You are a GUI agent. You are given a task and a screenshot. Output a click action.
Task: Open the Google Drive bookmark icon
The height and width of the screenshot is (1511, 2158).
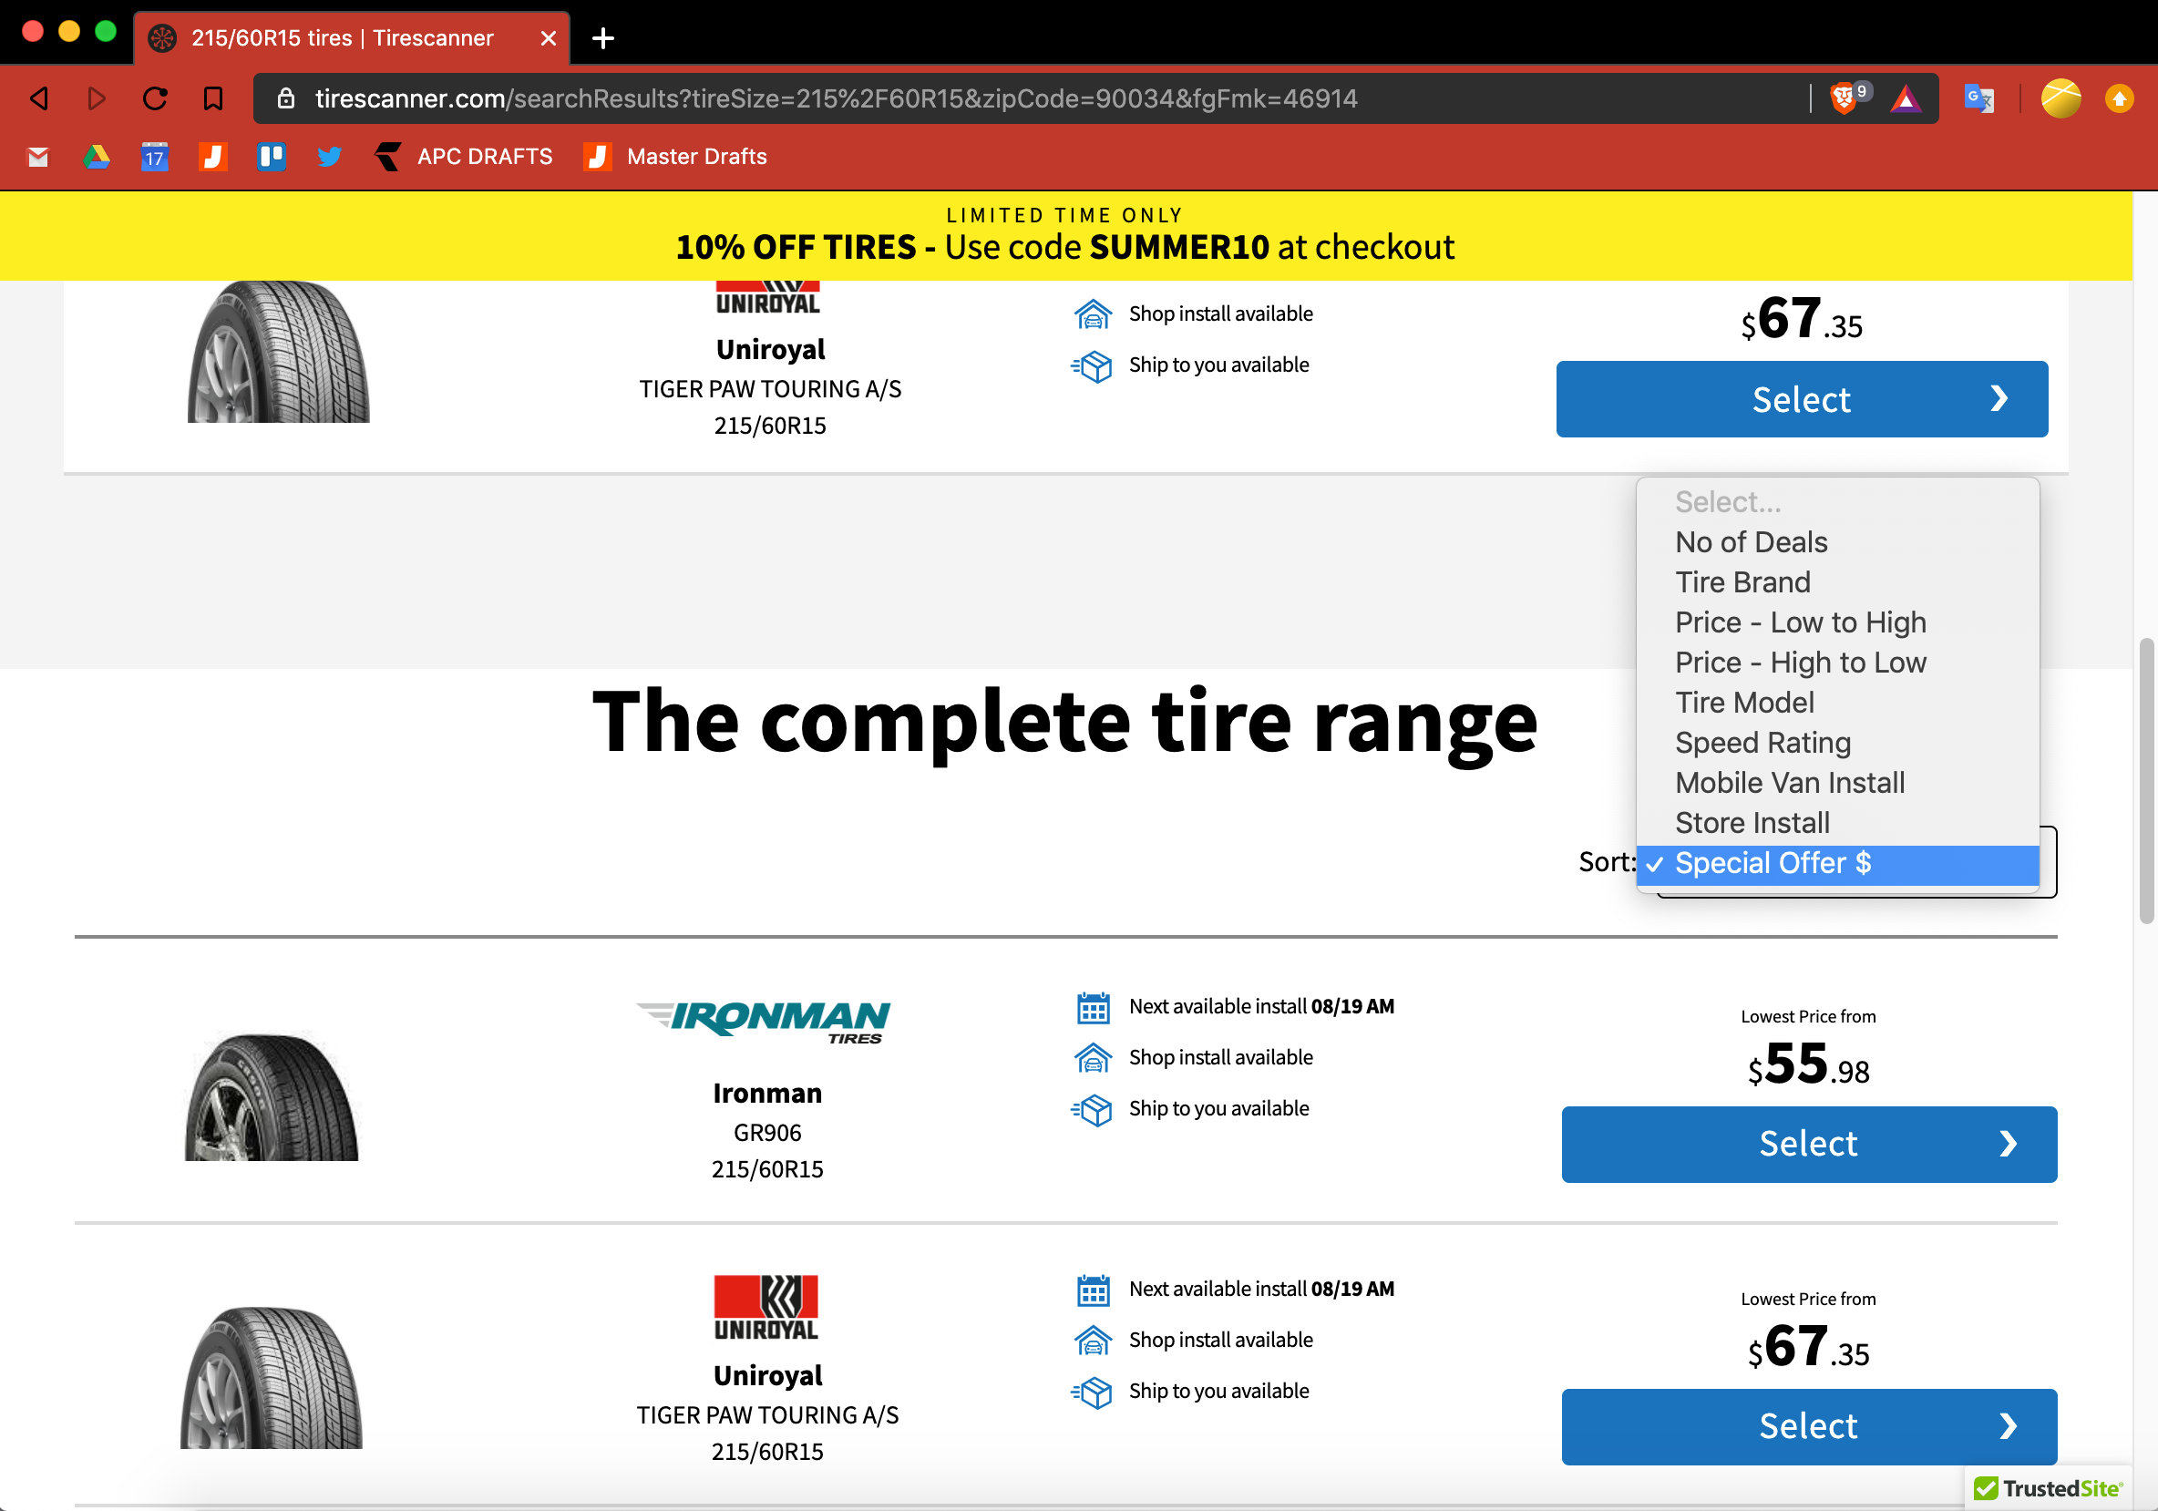tap(96, 157)
